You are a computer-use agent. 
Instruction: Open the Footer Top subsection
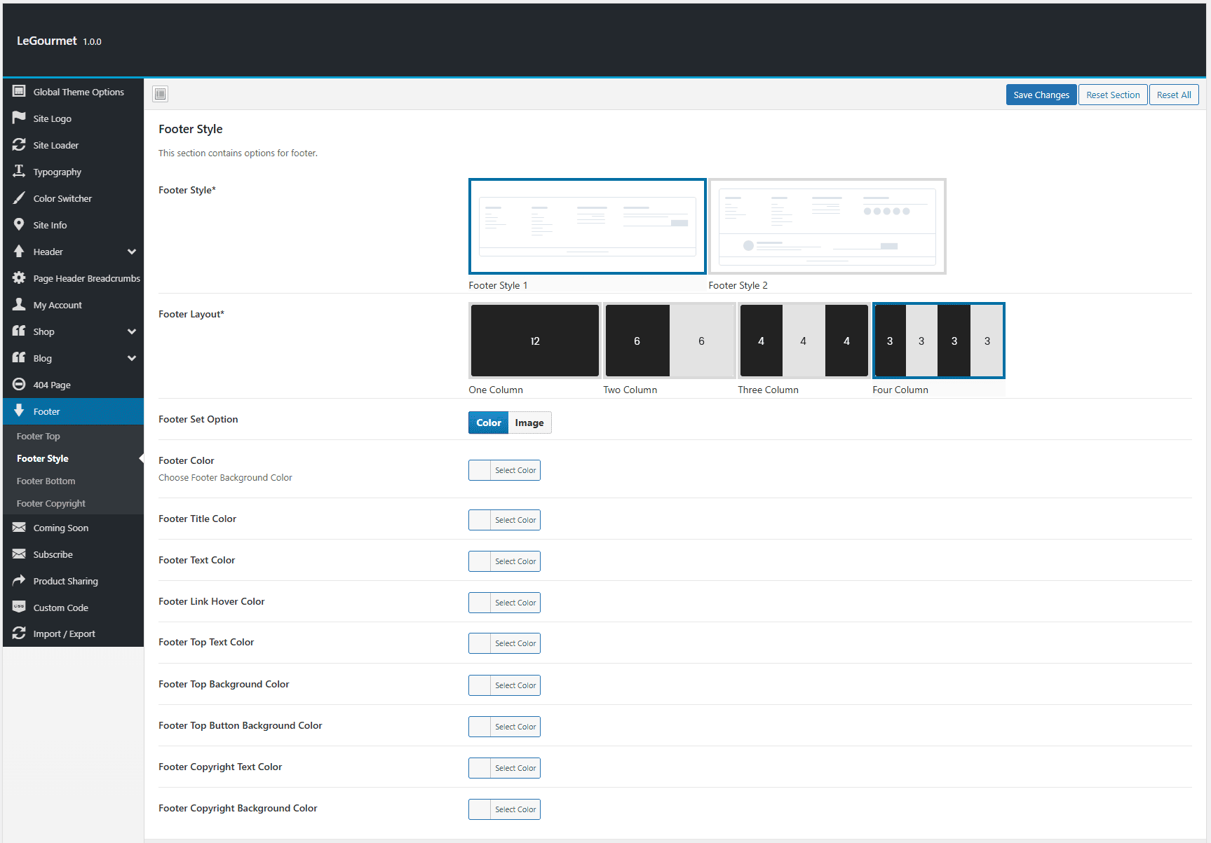39,436
